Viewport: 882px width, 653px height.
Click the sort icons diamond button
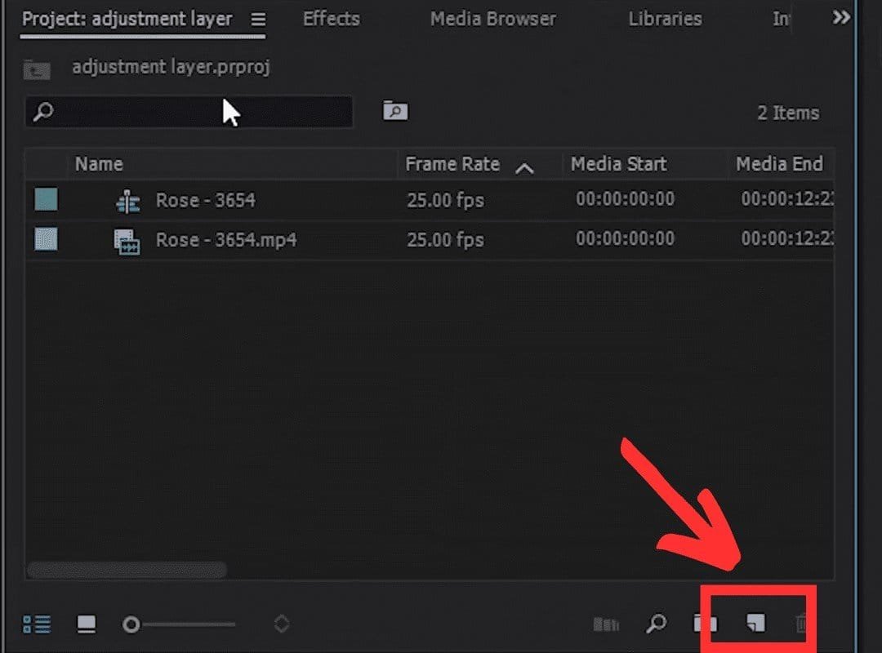(281, 624)
